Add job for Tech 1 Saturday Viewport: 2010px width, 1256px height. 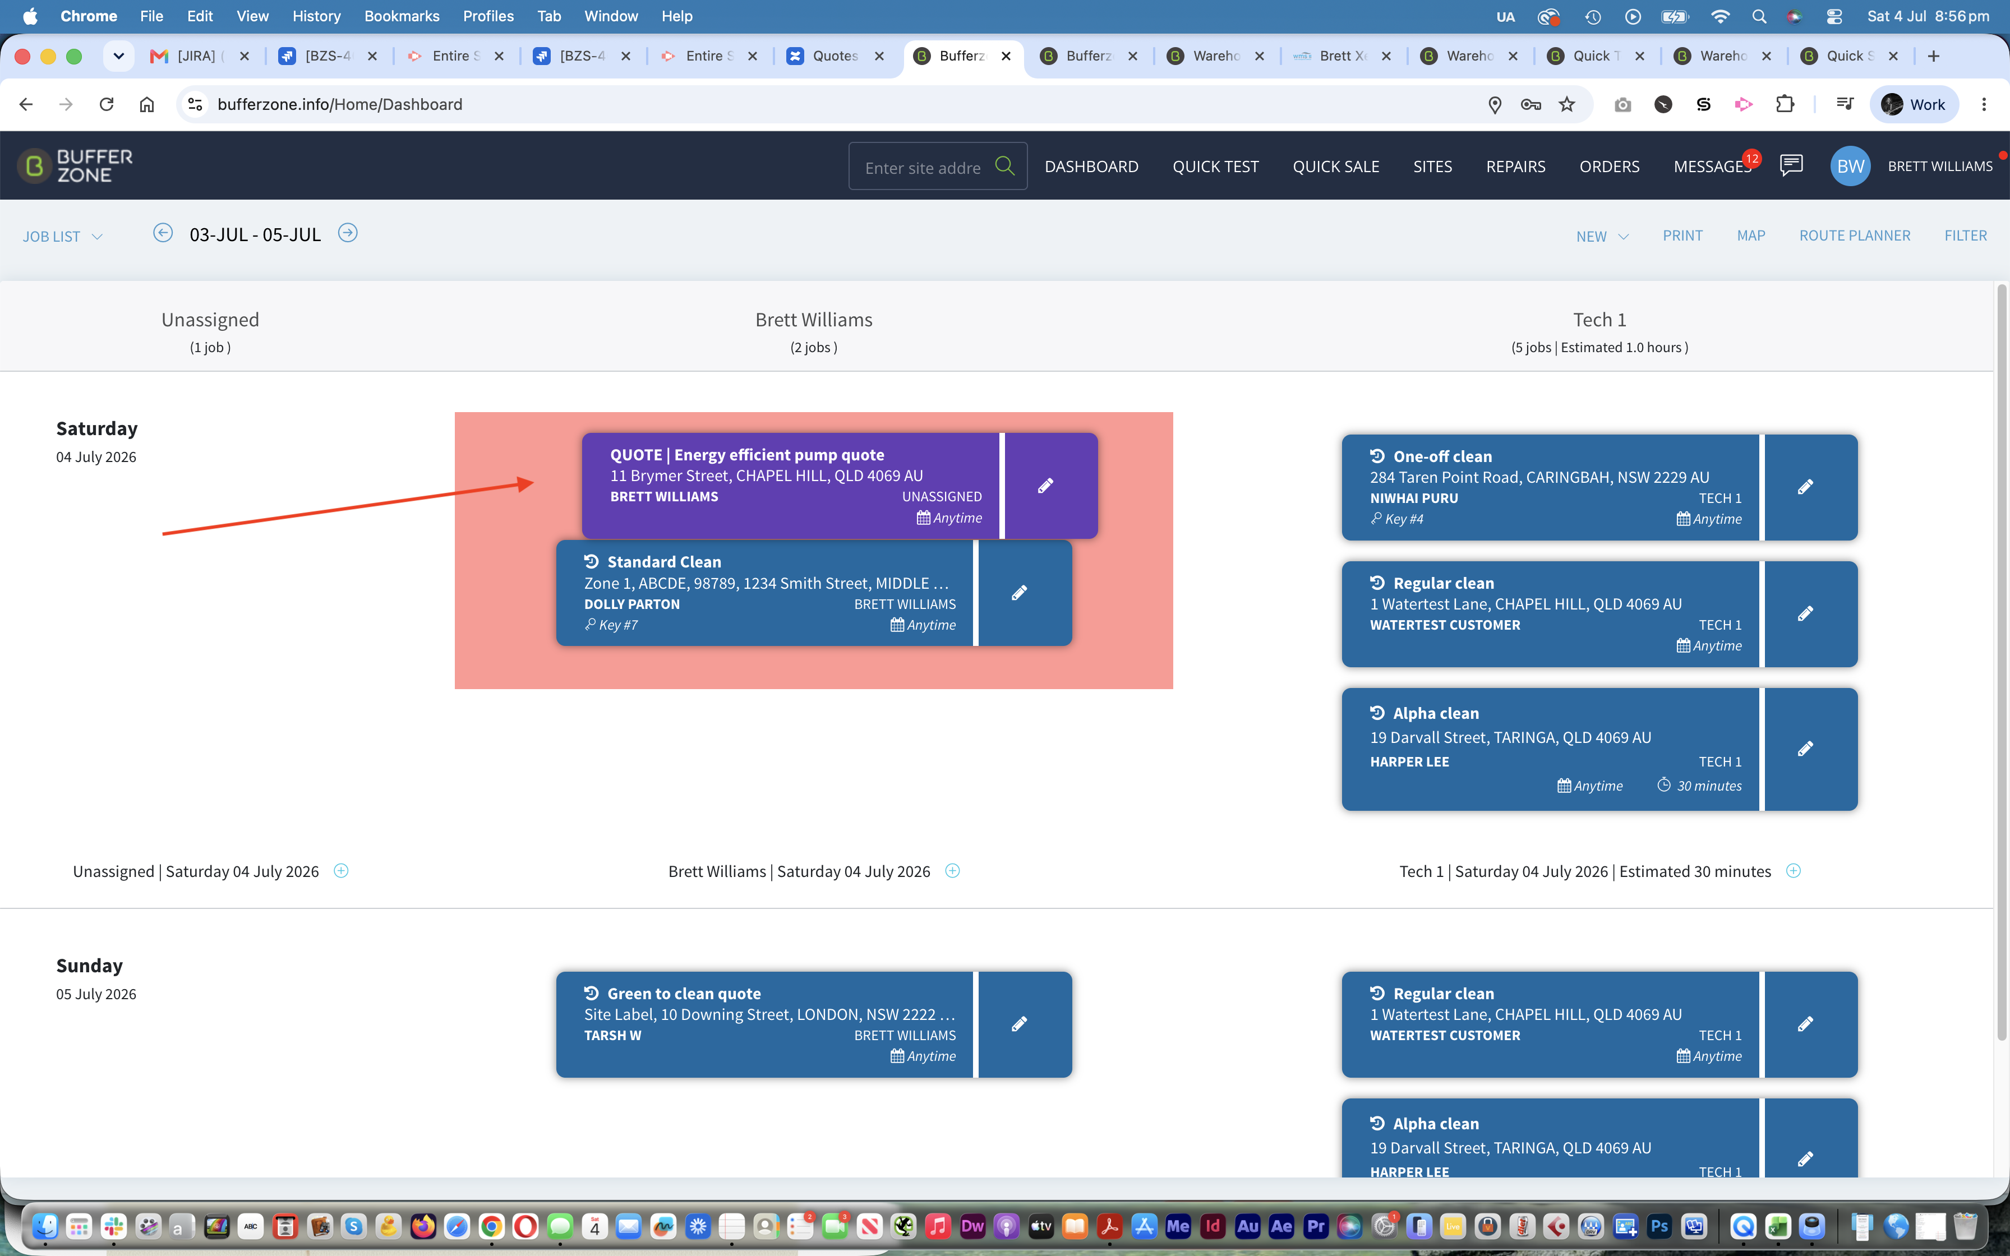[1794, 871]
